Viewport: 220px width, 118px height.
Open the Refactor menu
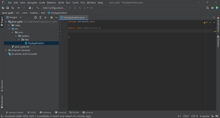51,2
